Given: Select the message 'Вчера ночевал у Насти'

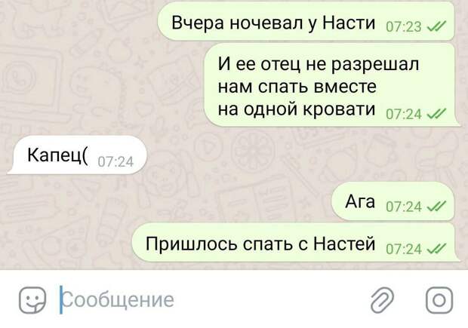Looking at the screenshot, I should (306, 21).
